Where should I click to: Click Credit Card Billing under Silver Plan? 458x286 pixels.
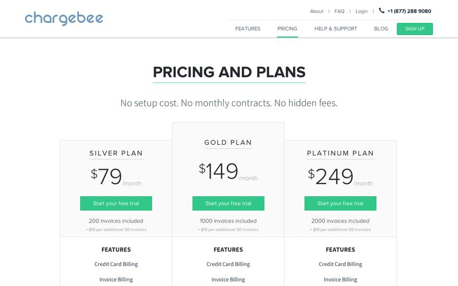116,264
